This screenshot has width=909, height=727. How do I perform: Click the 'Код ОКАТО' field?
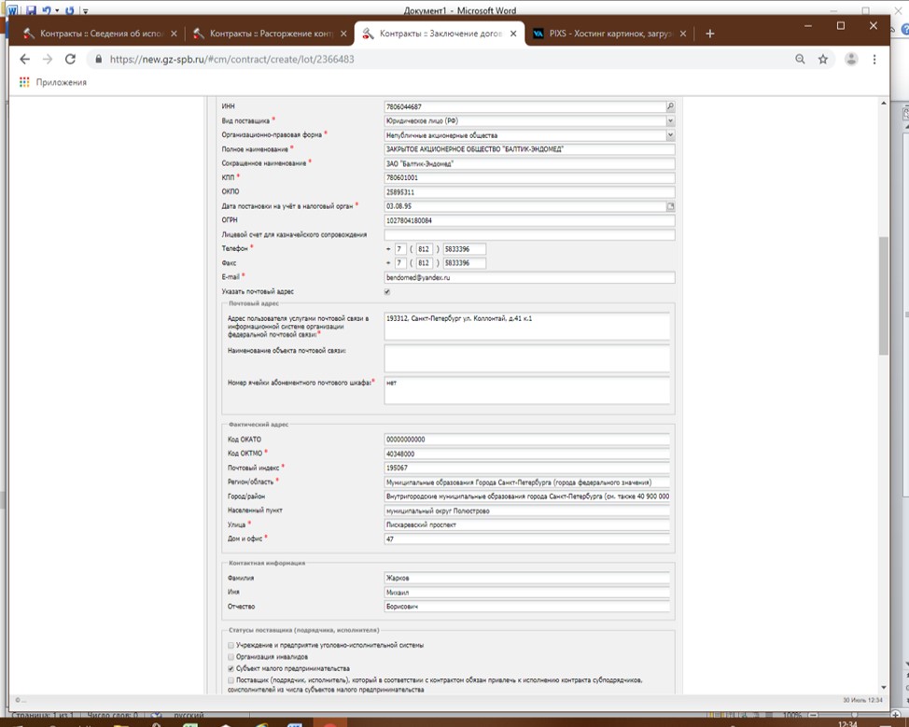[x=527, y=440]
